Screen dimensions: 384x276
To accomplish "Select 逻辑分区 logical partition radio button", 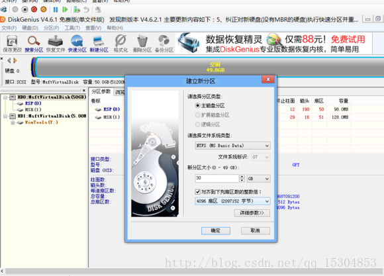I will 197,124.
